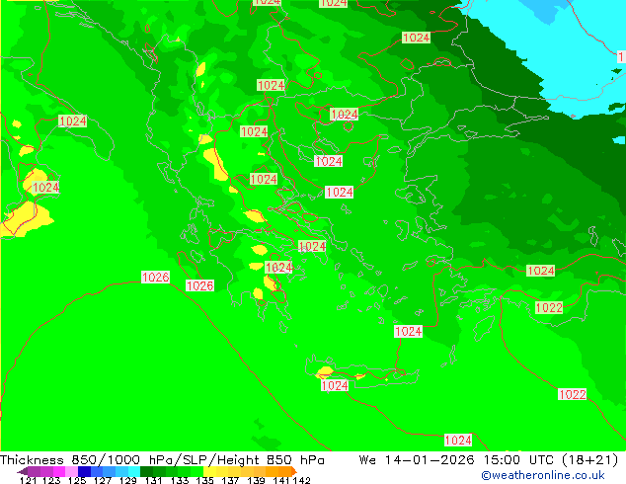
Task: Click the map title 'Thickness 850/1000 hPa/SLP/Height 850 hPa'
Action: [162, 460]
